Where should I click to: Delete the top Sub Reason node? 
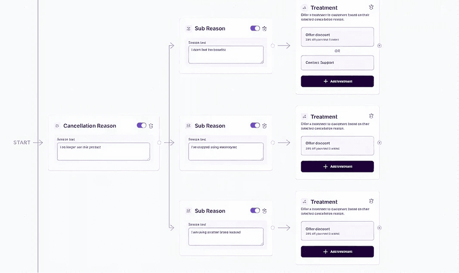[264, 28]
